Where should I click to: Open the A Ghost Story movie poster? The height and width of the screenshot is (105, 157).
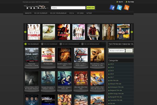click(x=32, y=78)
